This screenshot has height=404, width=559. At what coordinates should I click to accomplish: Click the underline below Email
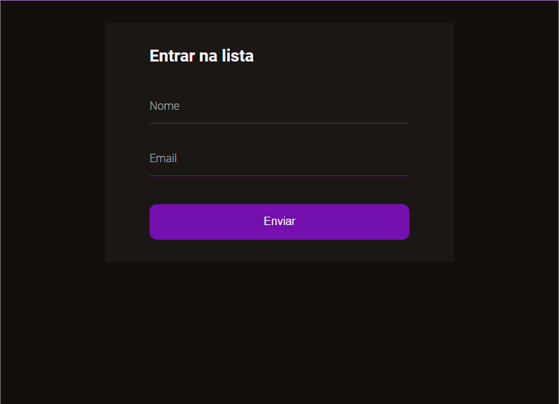click(x=279, y=175)
